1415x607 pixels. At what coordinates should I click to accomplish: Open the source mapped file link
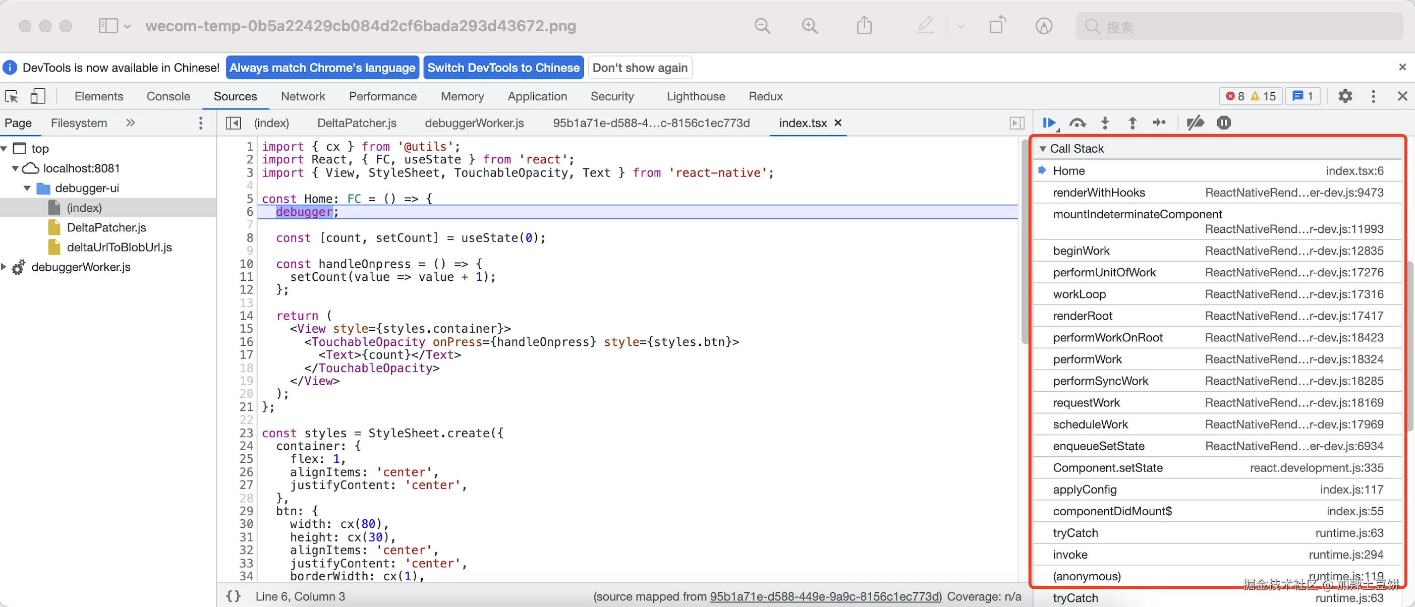[x=825, y=596]
